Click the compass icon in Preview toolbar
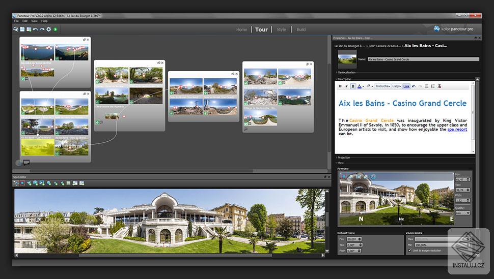494x279 pixels. tap(373, 177)
